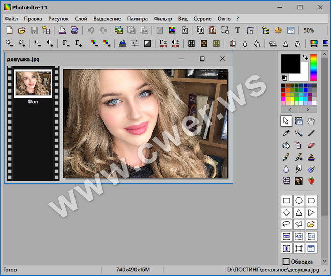Activate the Hand pan tool
The width and height of the screenshot is (331, 276).
pyautogui.click(x=311, y=121)
